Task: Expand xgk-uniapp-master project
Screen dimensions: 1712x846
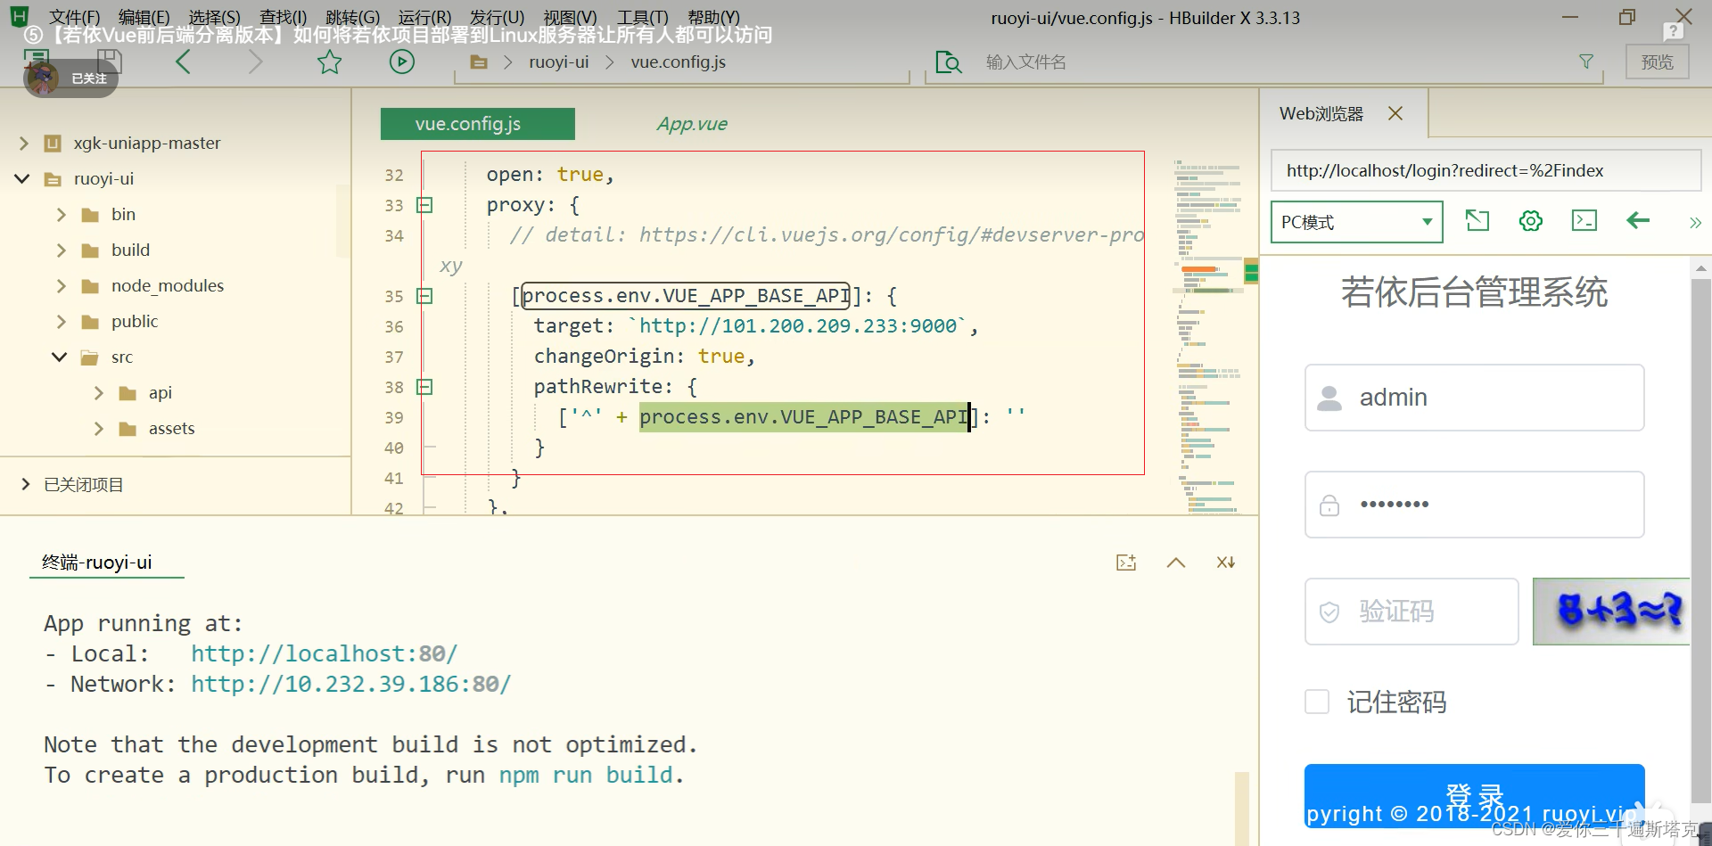Action: pos(24,143)
